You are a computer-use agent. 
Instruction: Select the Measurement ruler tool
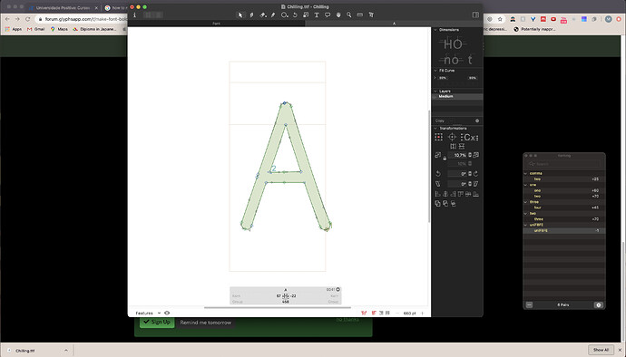point(359,14)
